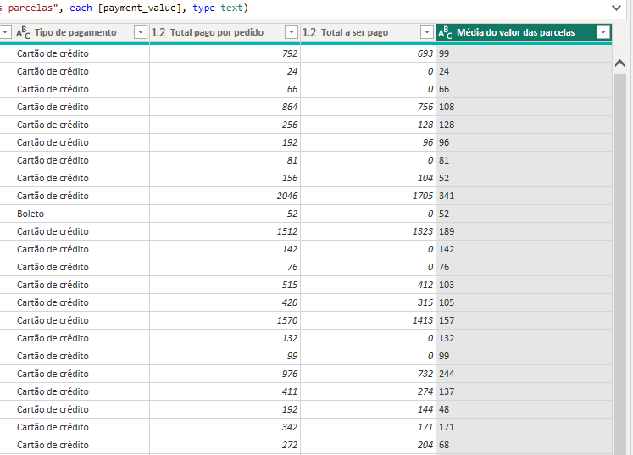Select the cell with value 1570
This screenshot has height=455, width=633.
[225, 320]
